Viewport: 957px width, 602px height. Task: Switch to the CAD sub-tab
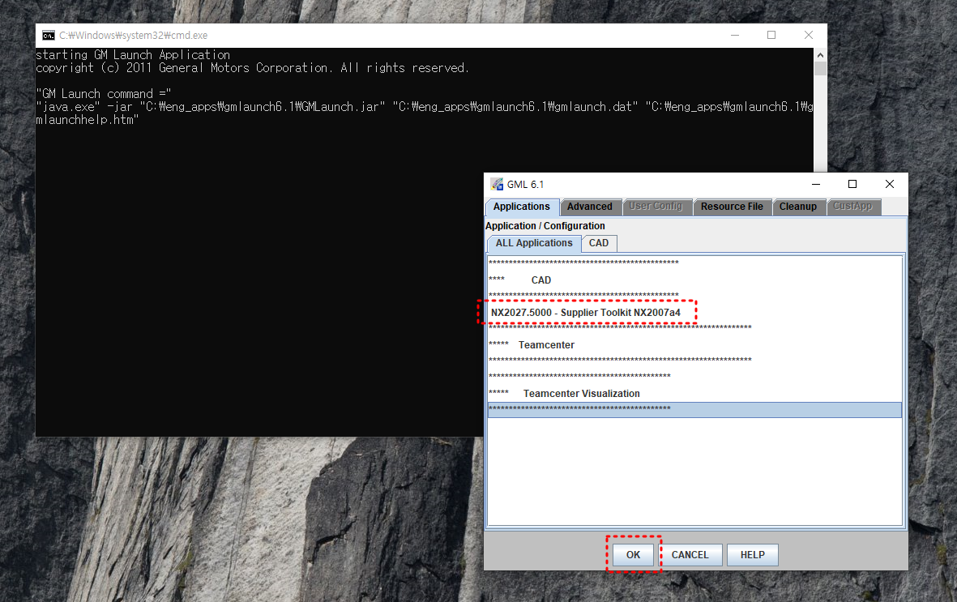599,243
